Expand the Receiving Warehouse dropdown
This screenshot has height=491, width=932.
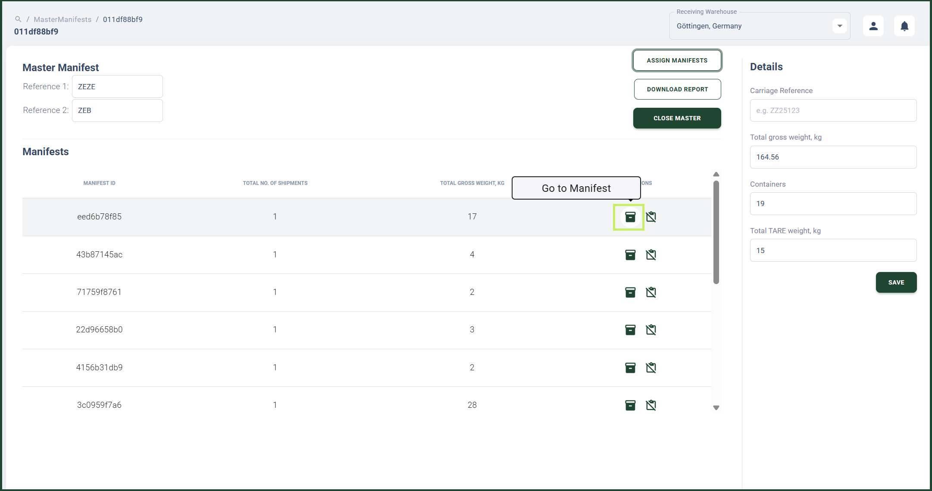tap(840, 26)
